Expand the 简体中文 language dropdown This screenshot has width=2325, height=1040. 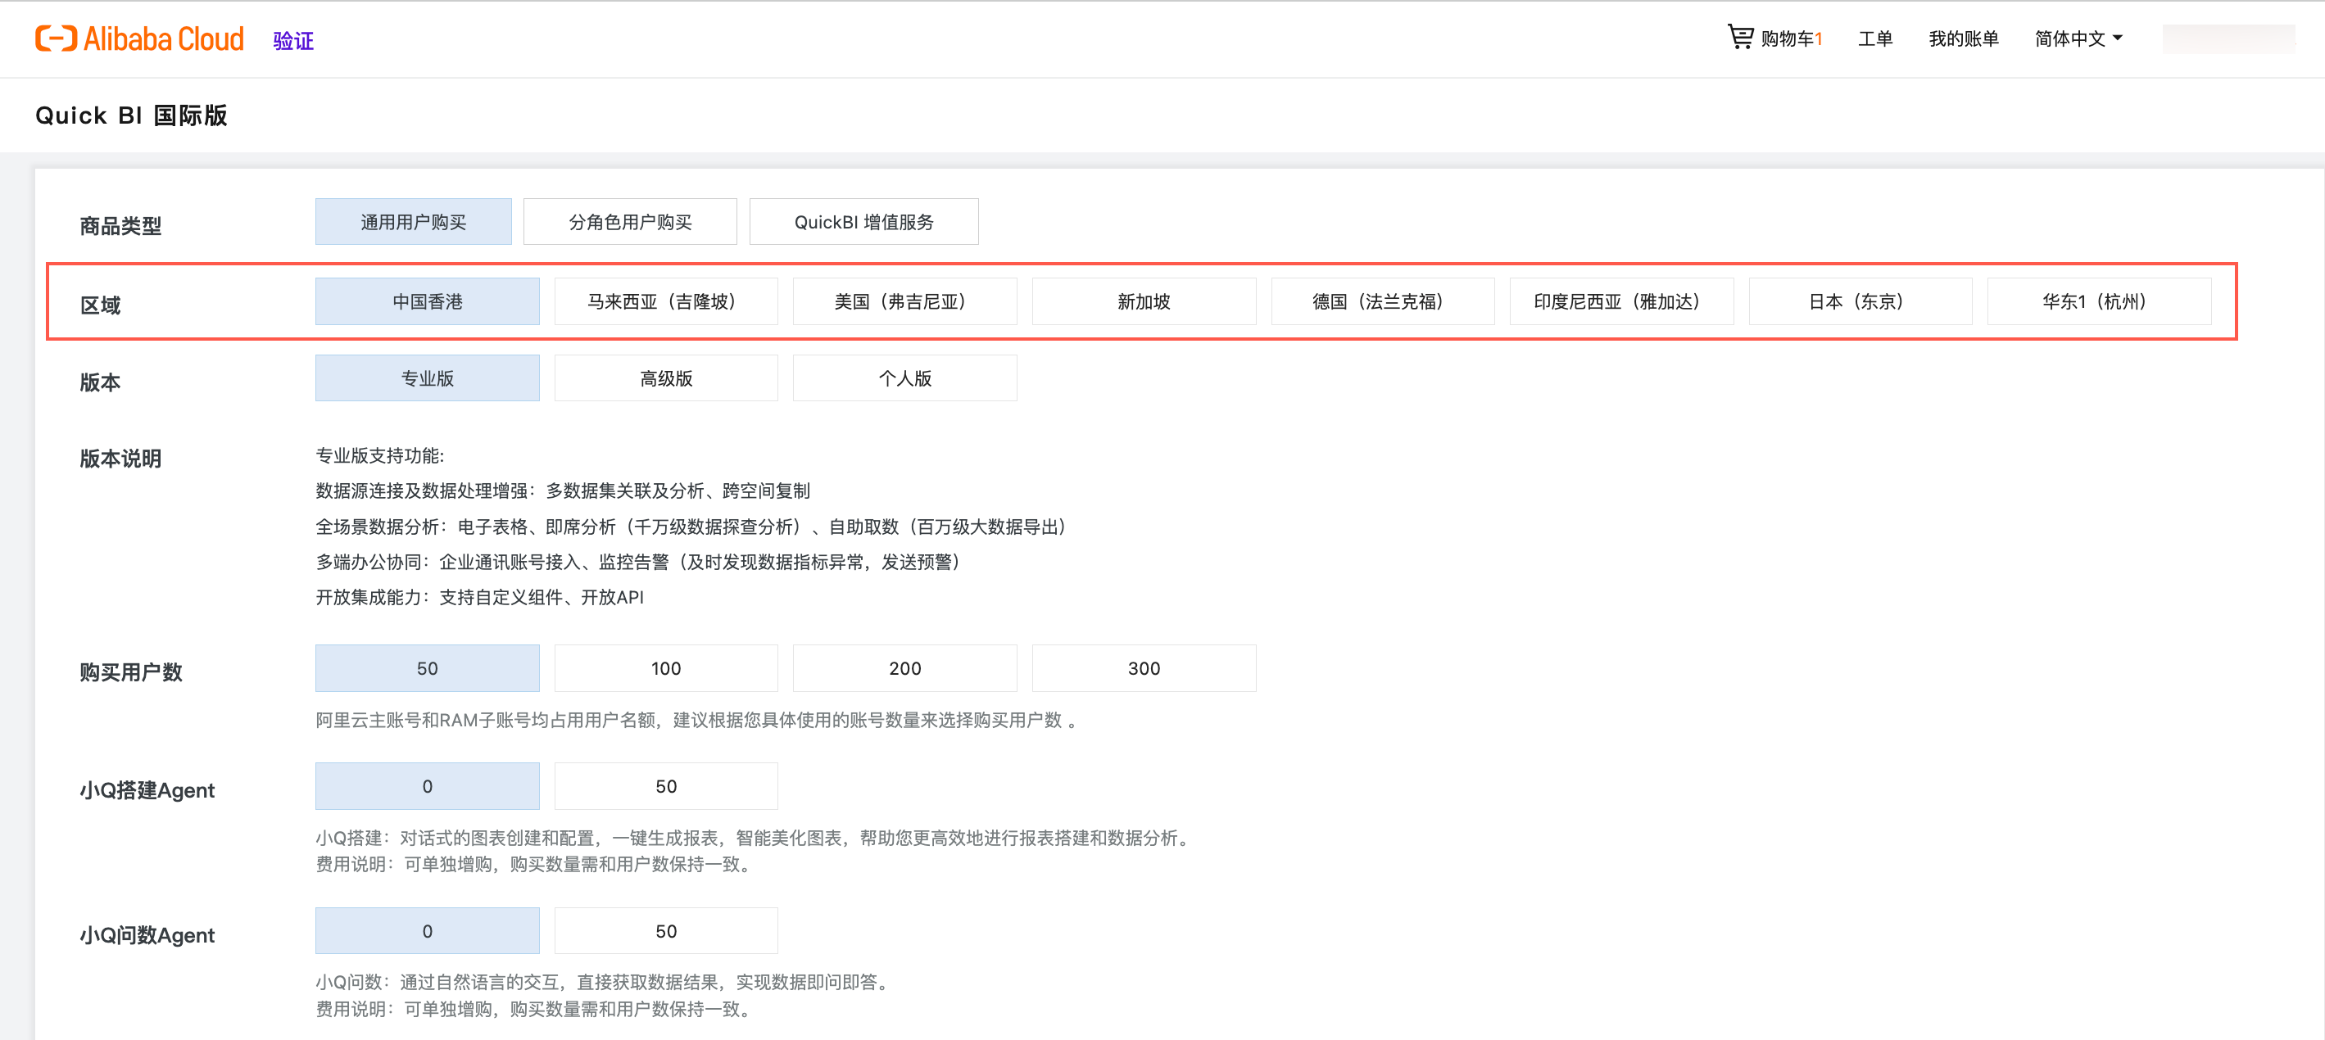click(2078, 38)
